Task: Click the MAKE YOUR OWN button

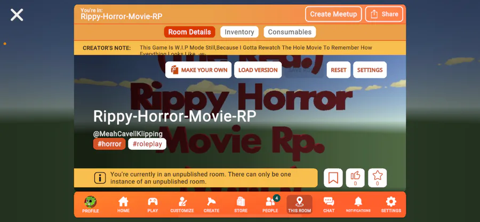Action: tap(198, 70)
